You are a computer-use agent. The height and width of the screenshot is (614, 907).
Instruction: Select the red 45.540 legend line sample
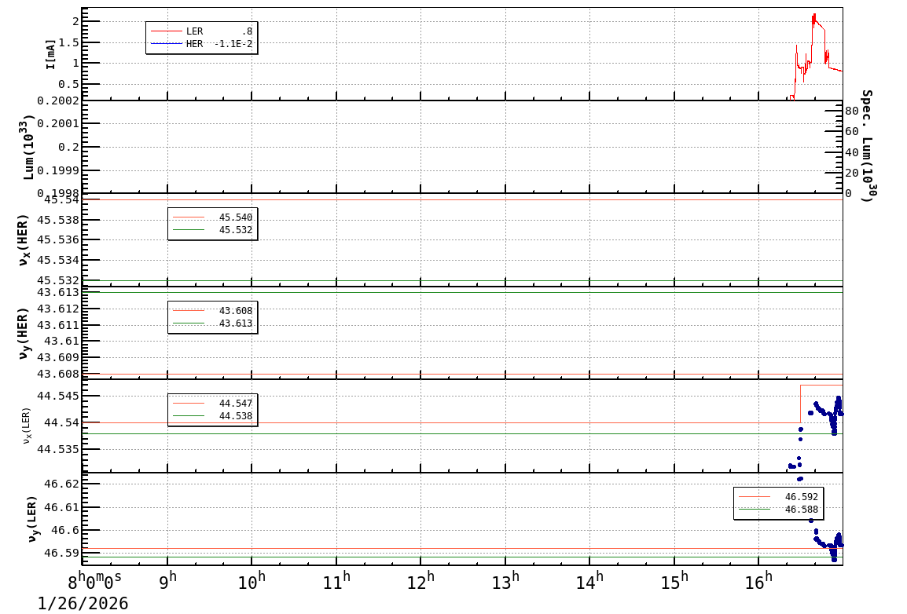click(189, 217)
